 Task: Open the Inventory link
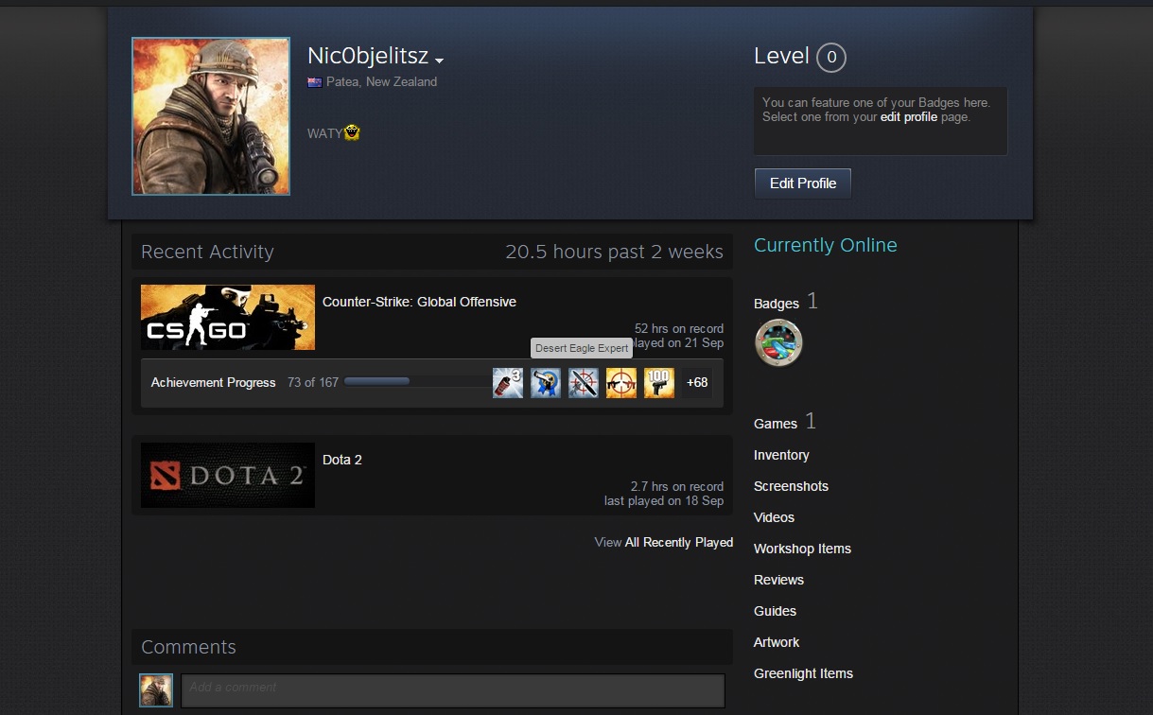(x=781, y=455)
